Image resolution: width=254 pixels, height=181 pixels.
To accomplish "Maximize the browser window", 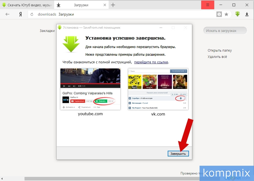I will point(234,5).
